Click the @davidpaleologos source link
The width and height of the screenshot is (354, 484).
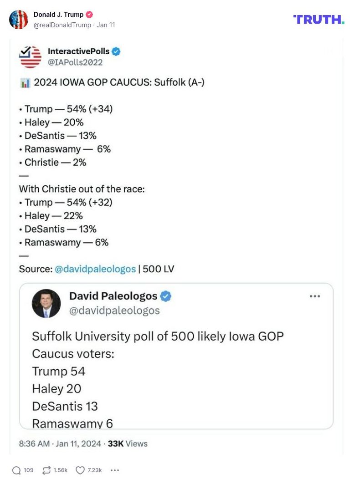(x=95, y=269)
